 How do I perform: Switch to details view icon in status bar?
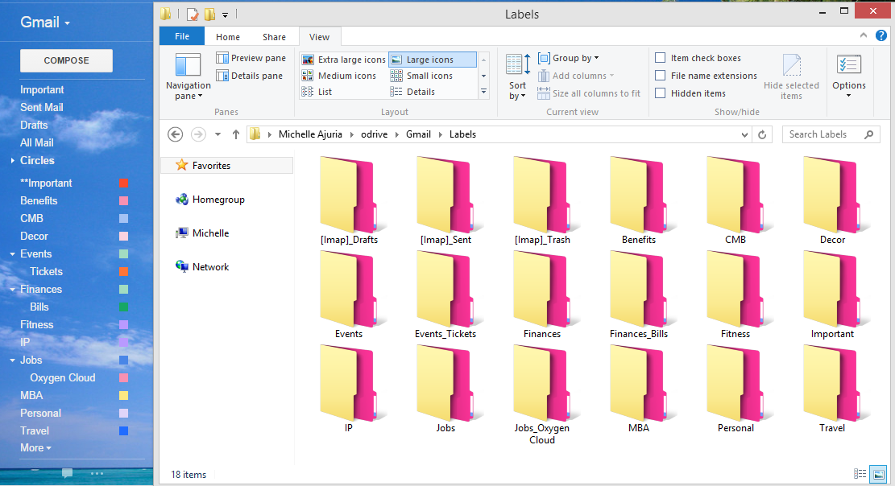tap(860, 473)
